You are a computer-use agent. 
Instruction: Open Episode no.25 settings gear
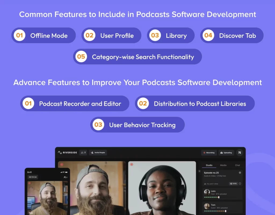tap(240, 173)
